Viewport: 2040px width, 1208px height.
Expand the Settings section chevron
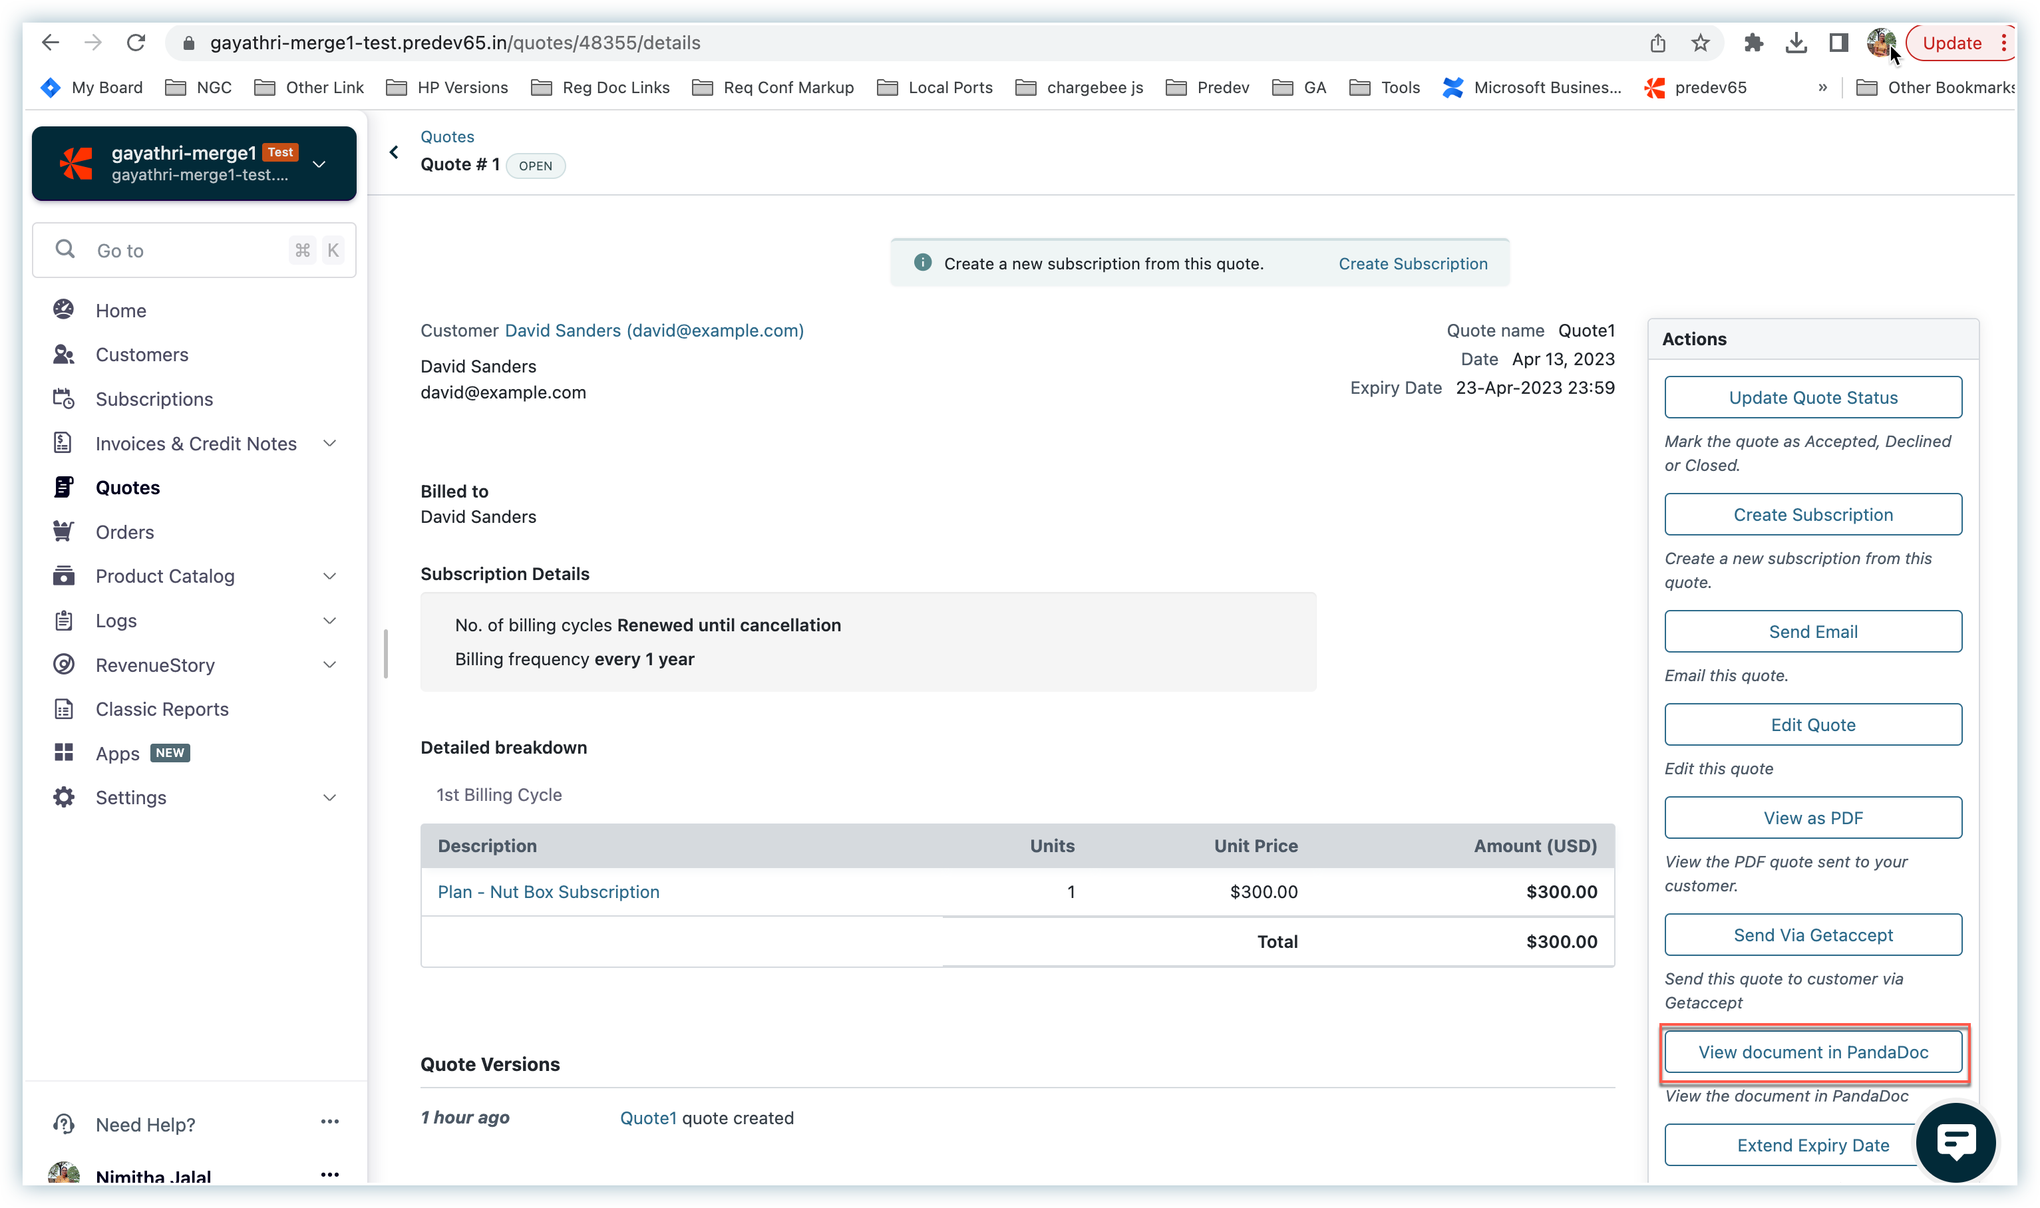pyautogui.click(x=330, y=798)
